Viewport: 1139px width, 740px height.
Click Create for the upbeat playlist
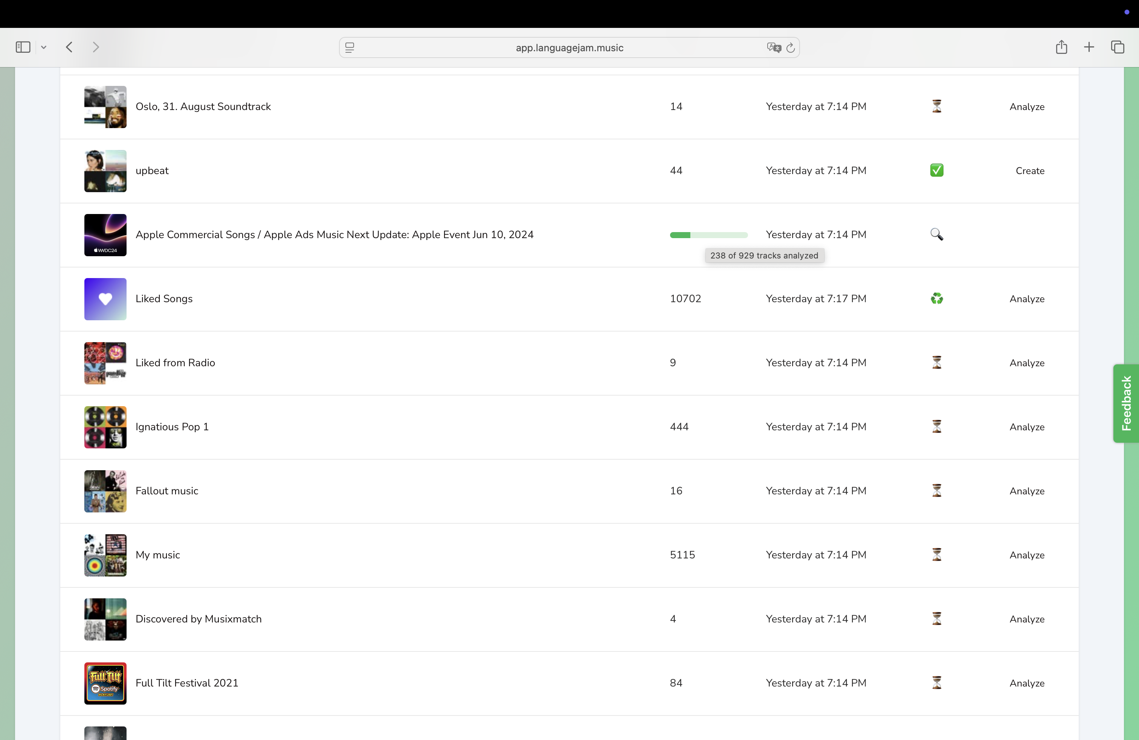1030,171
